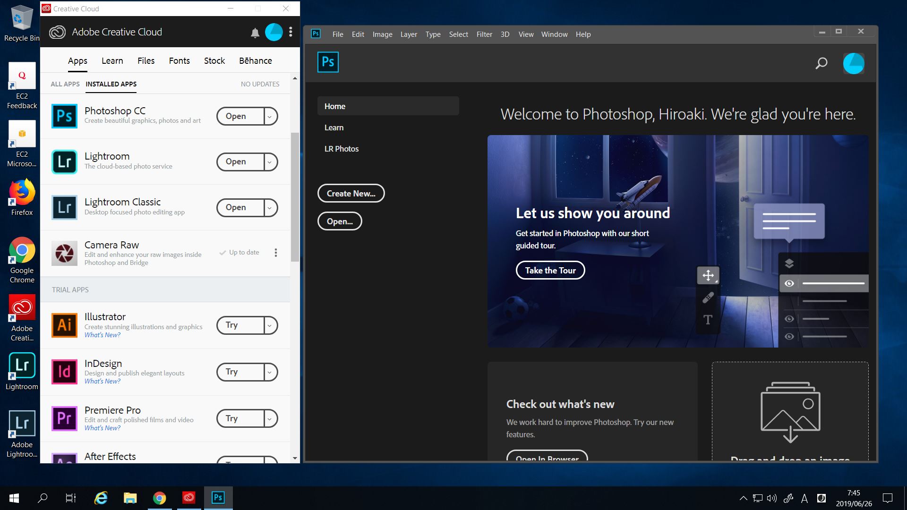This screenshot has width=907, height=510.
Task: Open Photoshop Filter menu
Action: tap(484, 34)
